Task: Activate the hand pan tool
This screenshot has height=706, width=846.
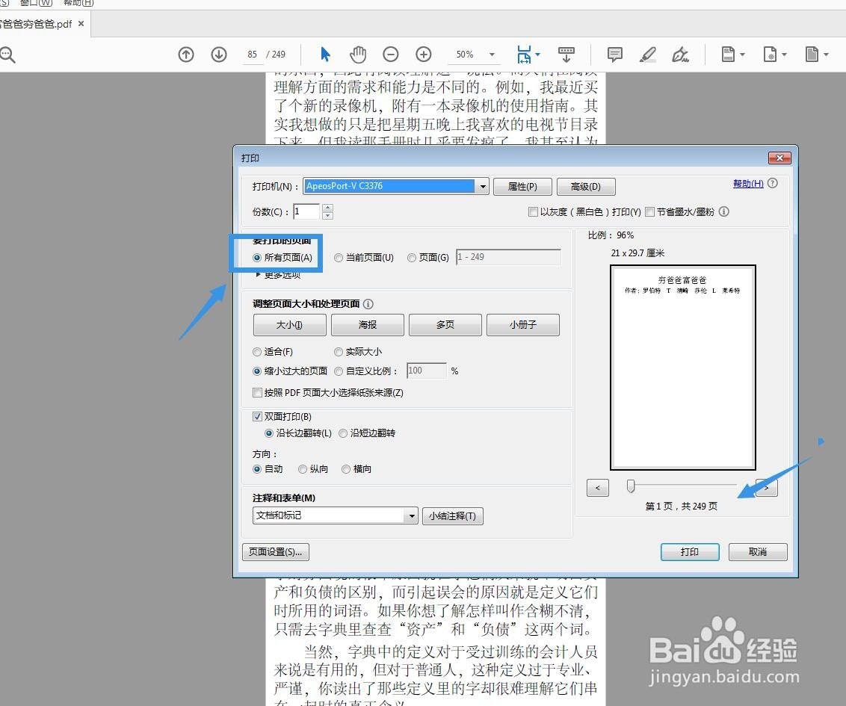Action: (x=358, y=55)
